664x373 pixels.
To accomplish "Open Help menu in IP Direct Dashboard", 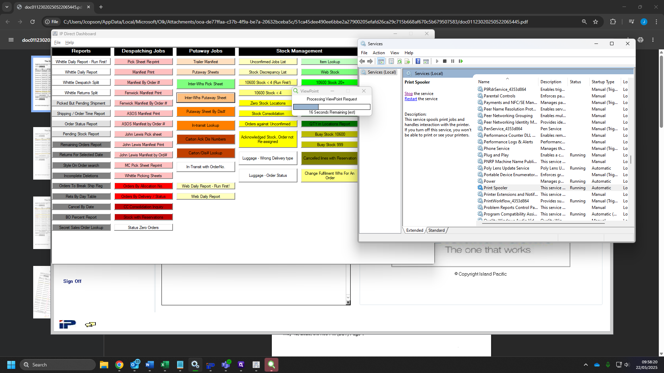I will tap(70, 42).
